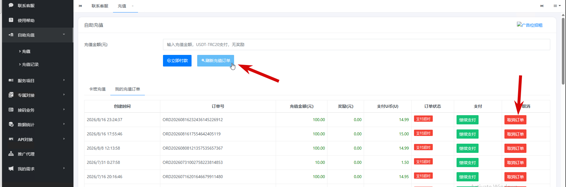Click the 立即付款 button
The image size is (566, 187).
(x=177, y=61)
